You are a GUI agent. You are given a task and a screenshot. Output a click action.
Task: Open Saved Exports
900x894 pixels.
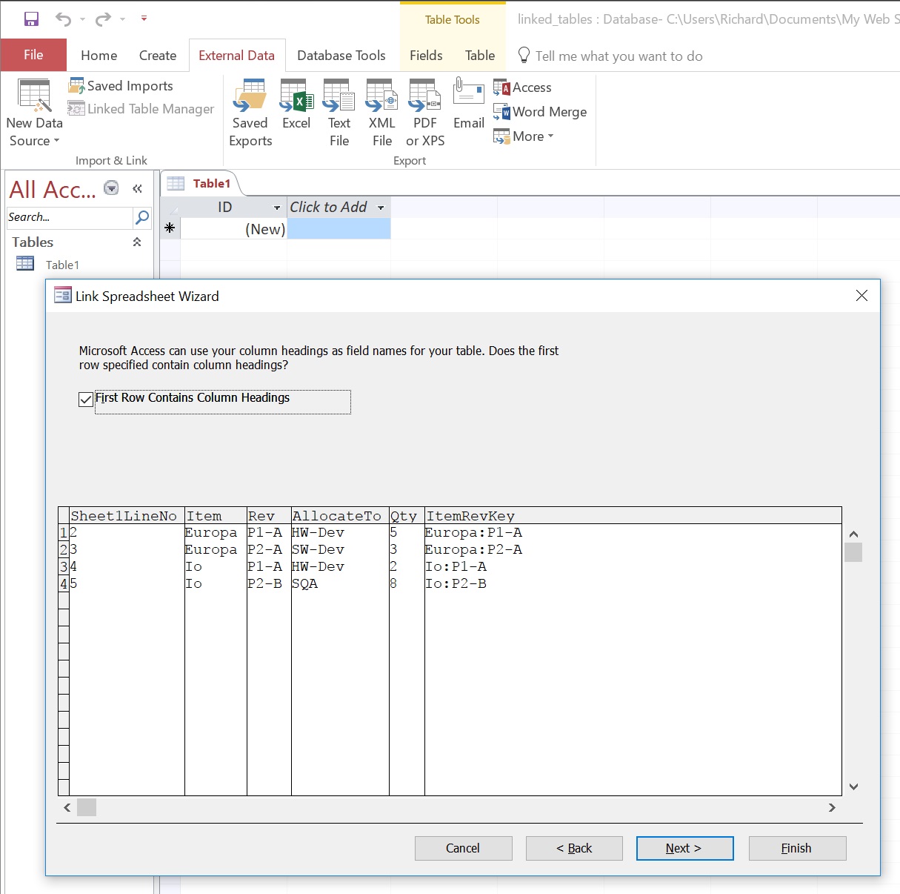pos(250,113)
